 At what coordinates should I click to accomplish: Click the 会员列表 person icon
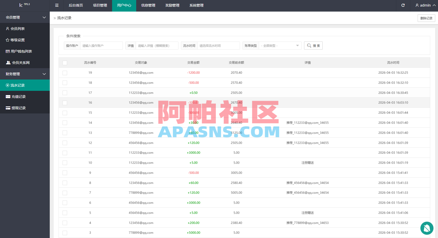[x=8, y=29]
